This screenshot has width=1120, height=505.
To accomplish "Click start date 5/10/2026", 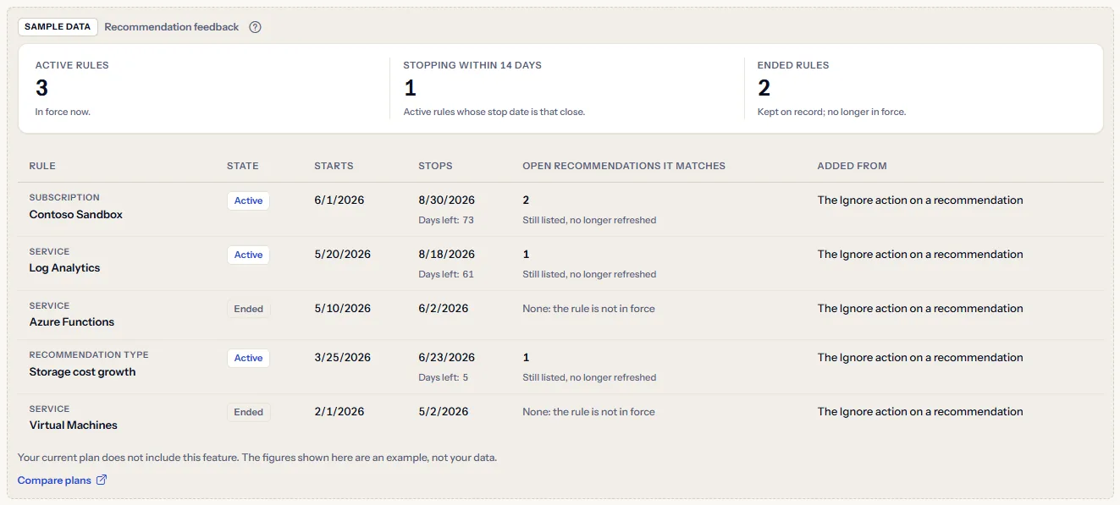I will click(343, 309).
